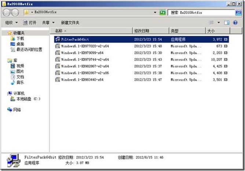The image size is (245, 171).
Task: Expand the address bar history dropdown arrow
Action: point(155,12)
